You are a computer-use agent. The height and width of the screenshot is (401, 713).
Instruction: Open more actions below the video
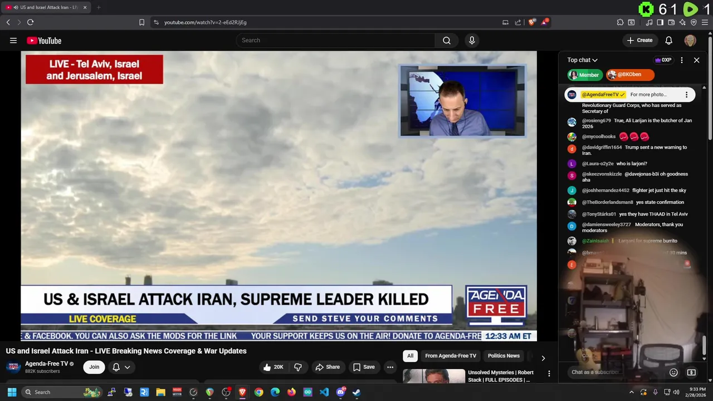click(x=390, y=367)
